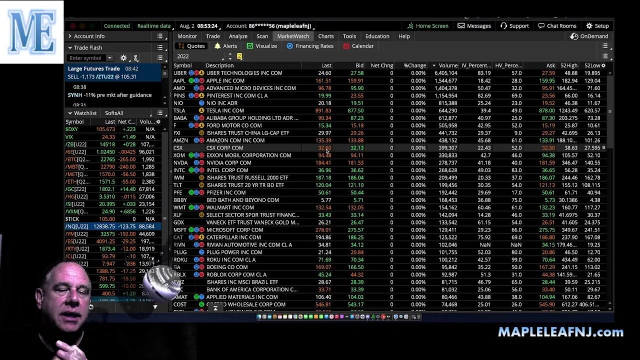Open Account Info list menu icon
The height and width of the screenshot is (360, 640).
(x=160, y=36)
